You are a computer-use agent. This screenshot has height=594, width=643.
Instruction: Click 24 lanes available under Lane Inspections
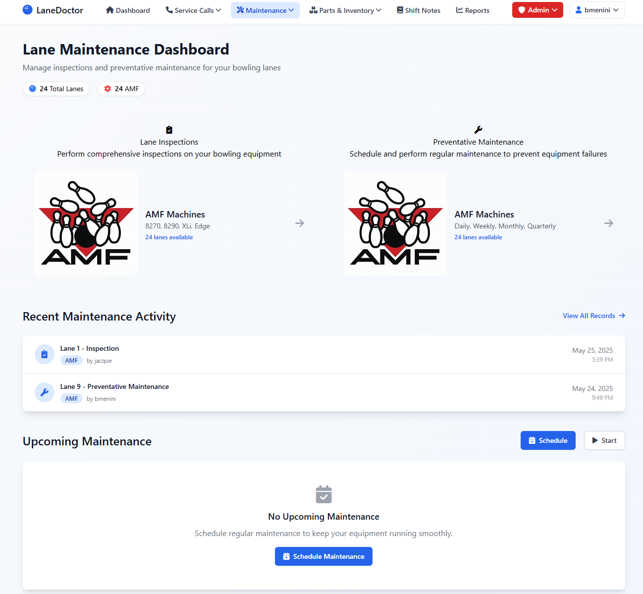point(169,237)
